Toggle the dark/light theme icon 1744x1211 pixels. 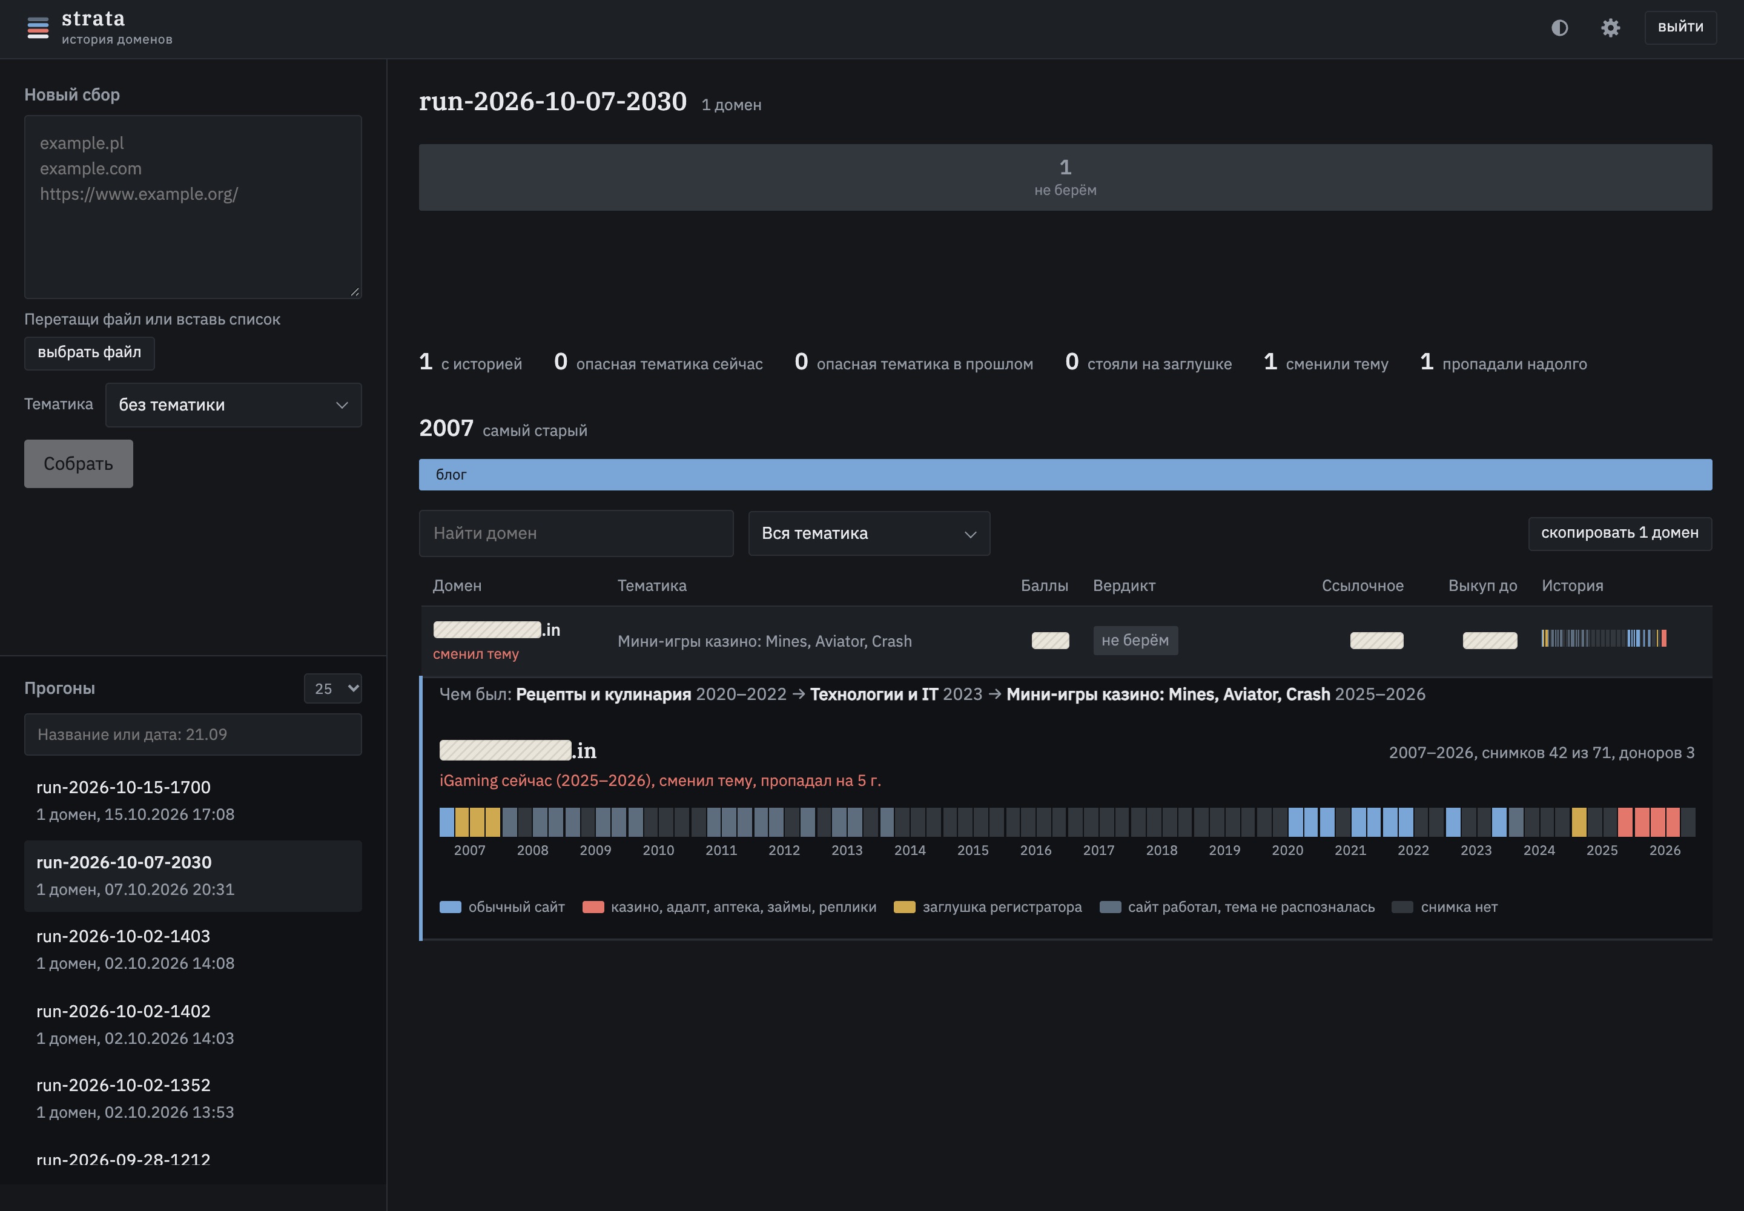click(x=1559, y=28)
